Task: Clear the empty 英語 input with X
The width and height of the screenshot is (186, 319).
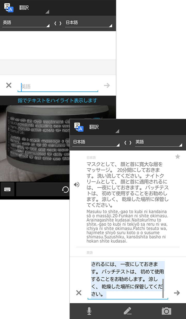Action: tap(9, 85)
